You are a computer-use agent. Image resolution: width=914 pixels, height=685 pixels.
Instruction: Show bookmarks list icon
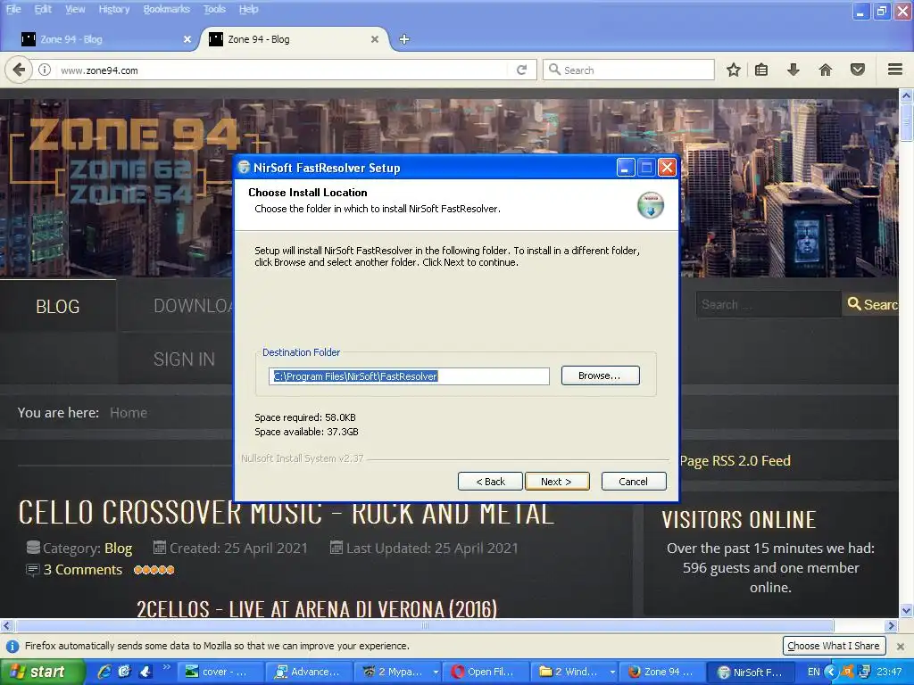(760, 70)
